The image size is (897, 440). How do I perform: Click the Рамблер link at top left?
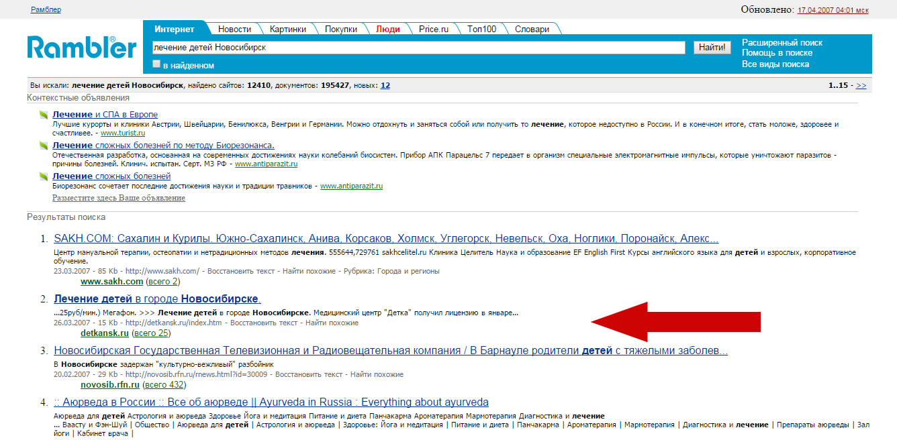(46, 9)
